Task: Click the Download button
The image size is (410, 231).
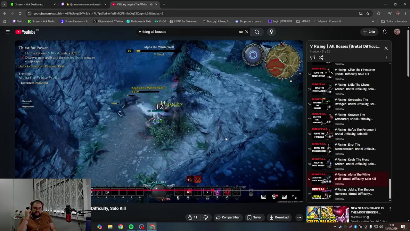Action: (279, 217)
